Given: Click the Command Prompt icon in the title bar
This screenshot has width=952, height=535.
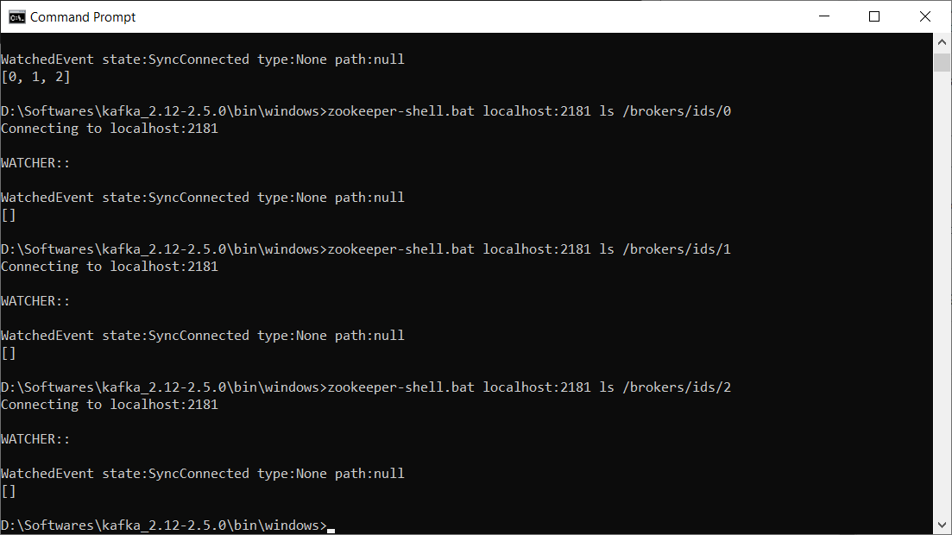Looking at the screenshot, I should pos(18,16).
